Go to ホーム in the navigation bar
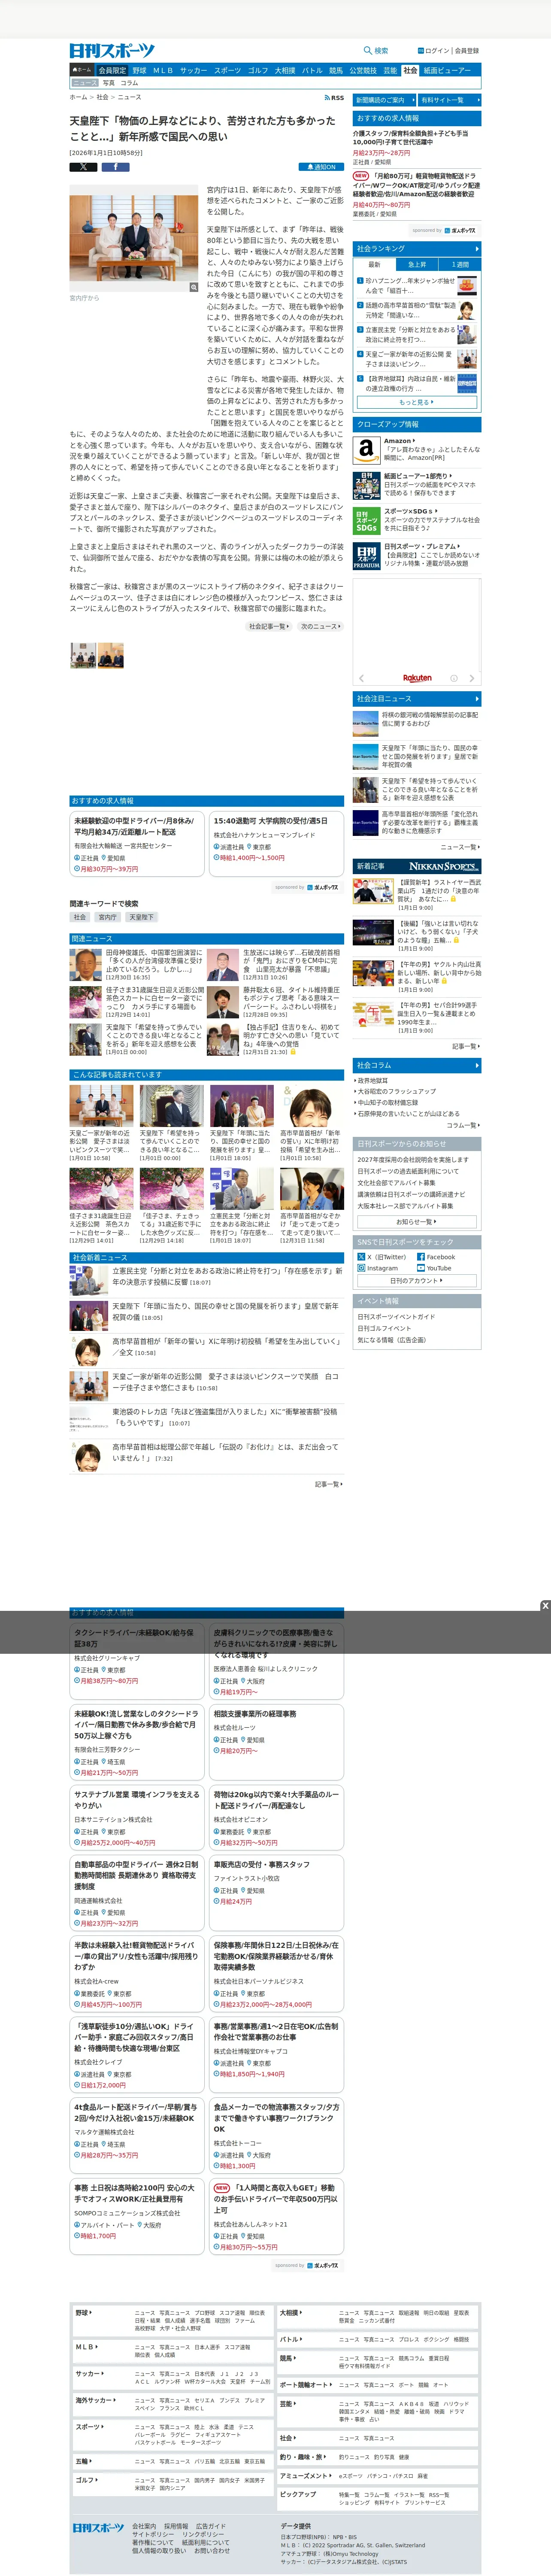This screenshot has width=551, height=2576. (x=82, y=71)
